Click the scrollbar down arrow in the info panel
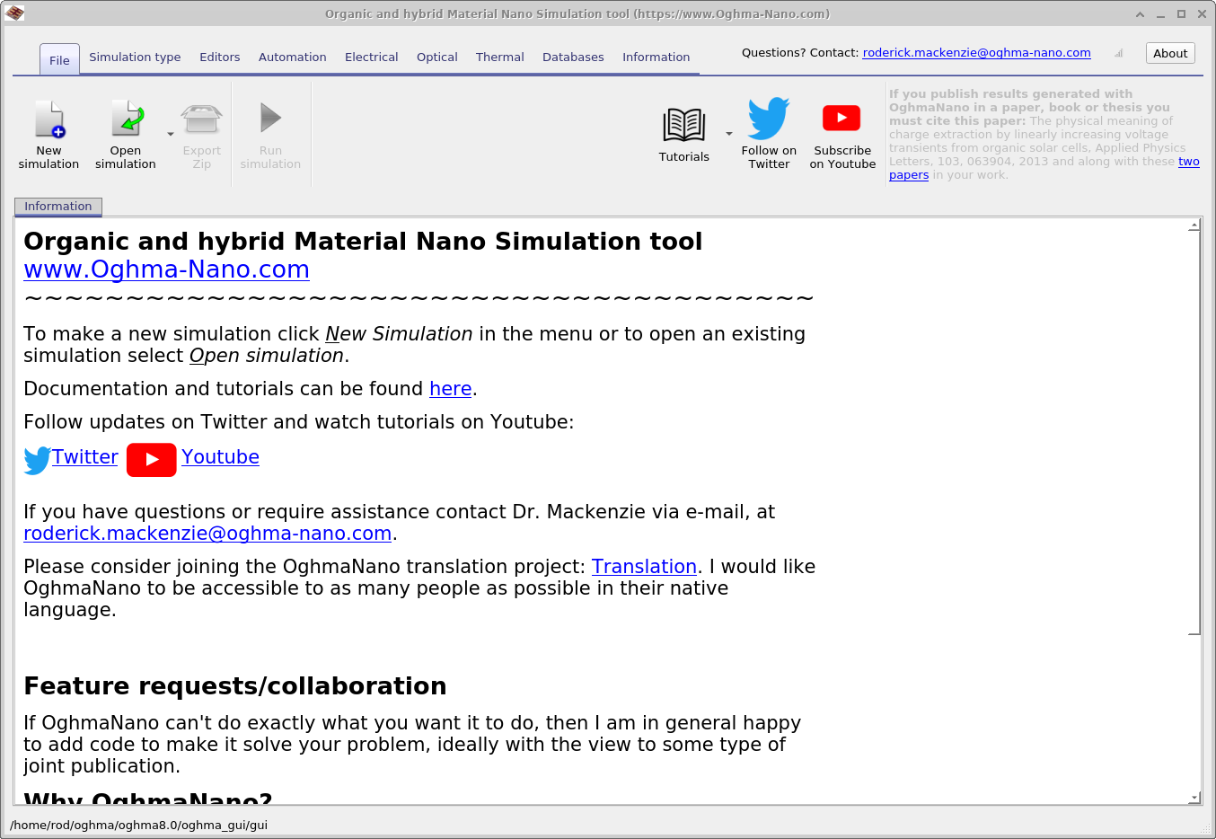1216x839 pixels. click(x=1194, y=797)
